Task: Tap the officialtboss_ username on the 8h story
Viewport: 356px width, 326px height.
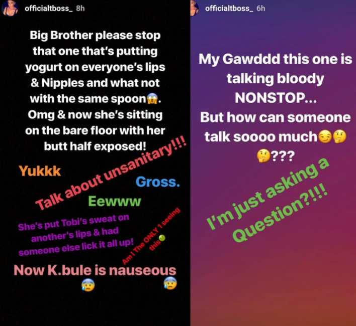Action: tap(49, 9)
